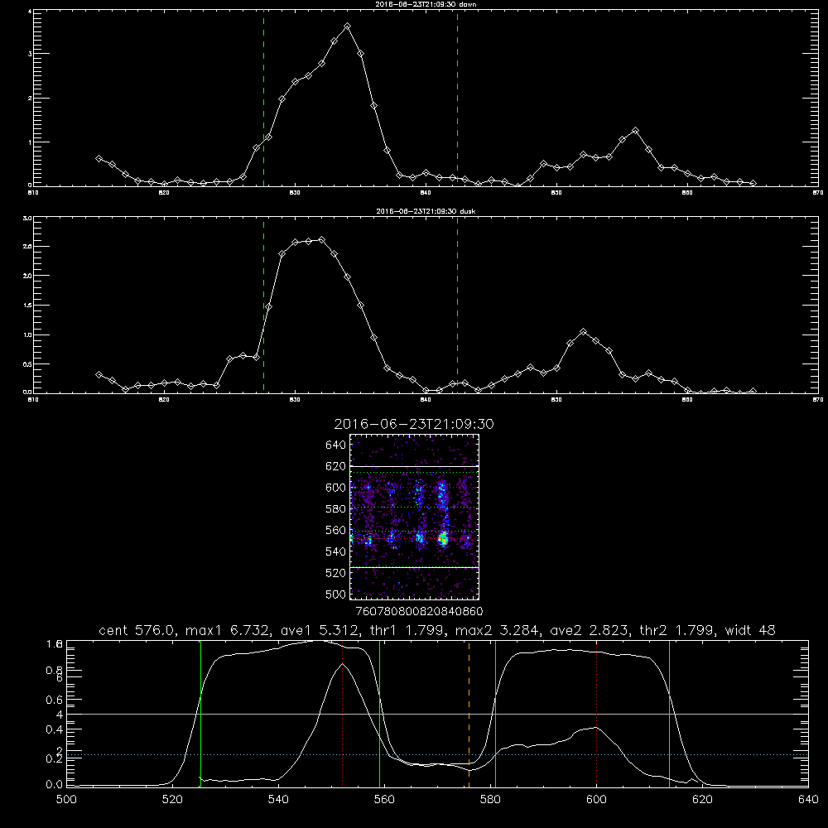Click the '560' label on the bottom plot x-axis
The height and width of the screenshot is (828, 828).
(x=384, y=800)
